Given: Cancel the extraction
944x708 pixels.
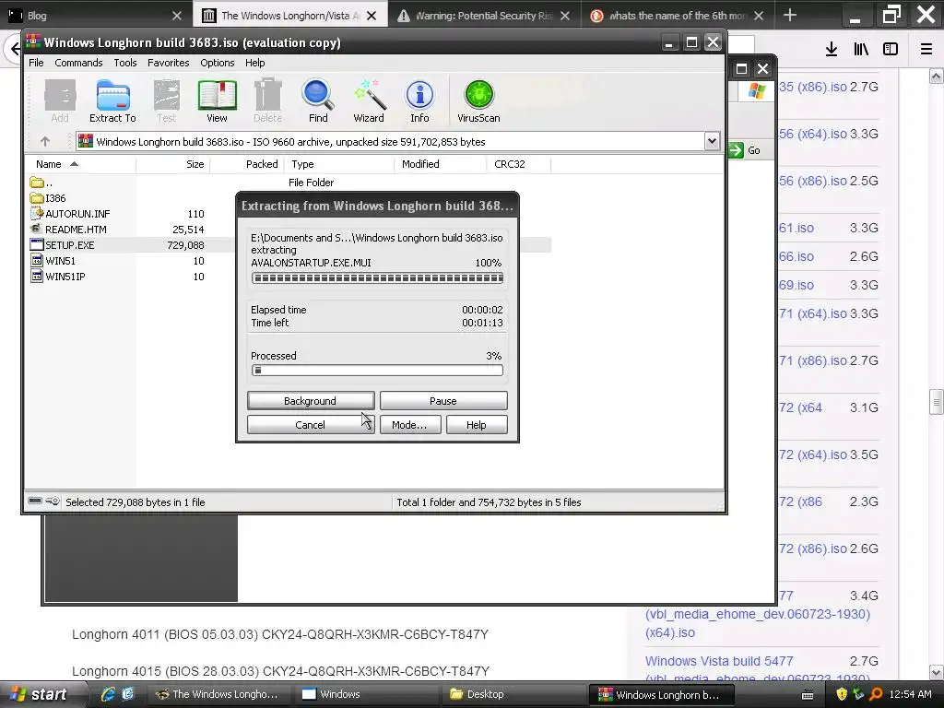Looking at the screenshot, I should coord(311,424).
